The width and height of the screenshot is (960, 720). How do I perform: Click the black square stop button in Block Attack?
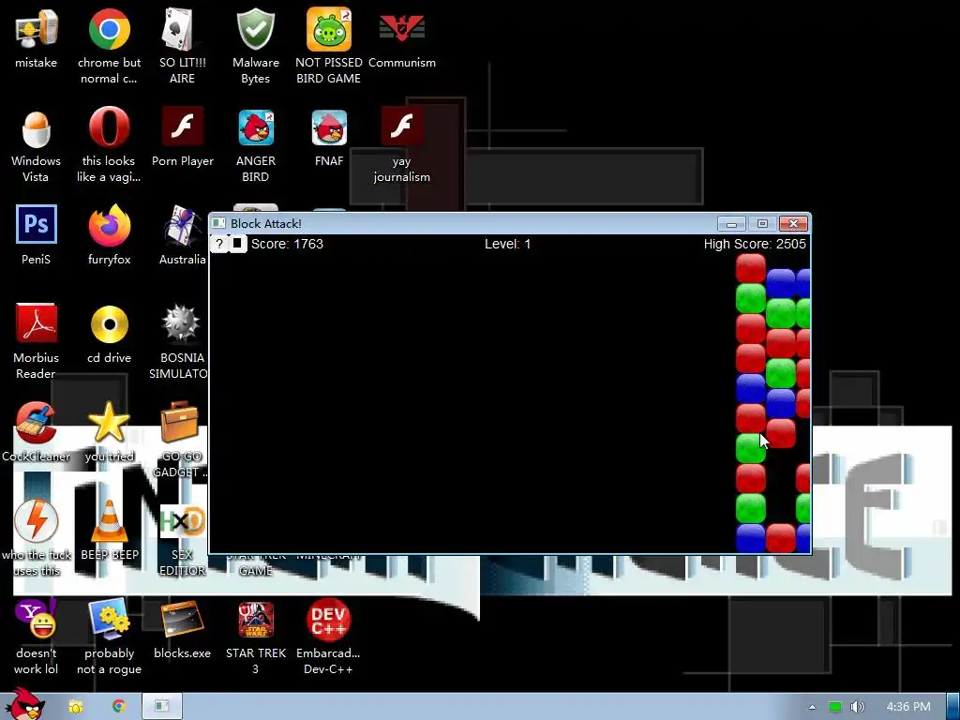click(x=237, y=244)
